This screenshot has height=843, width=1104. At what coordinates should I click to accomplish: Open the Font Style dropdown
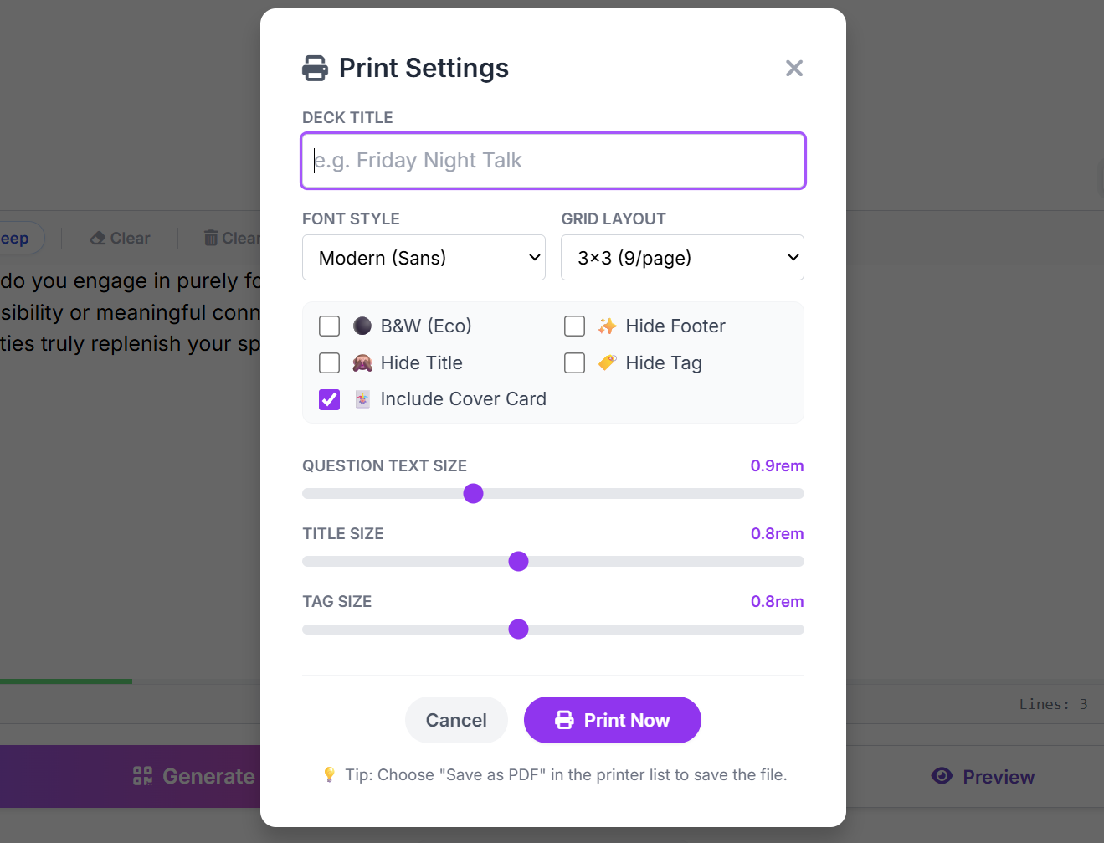coord(424,258)
